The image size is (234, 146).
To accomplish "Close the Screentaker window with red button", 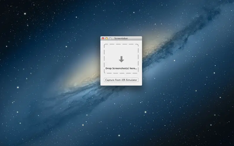I will click(x=103, y=38).
